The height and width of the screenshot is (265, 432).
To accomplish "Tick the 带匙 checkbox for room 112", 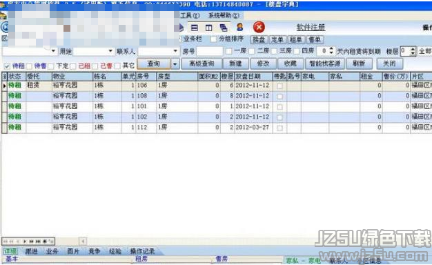I will pos(279,128).
